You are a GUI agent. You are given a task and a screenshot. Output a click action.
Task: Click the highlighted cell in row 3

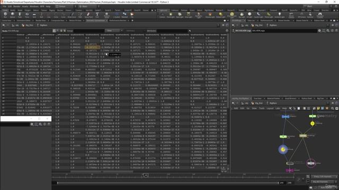click(92, 47)
